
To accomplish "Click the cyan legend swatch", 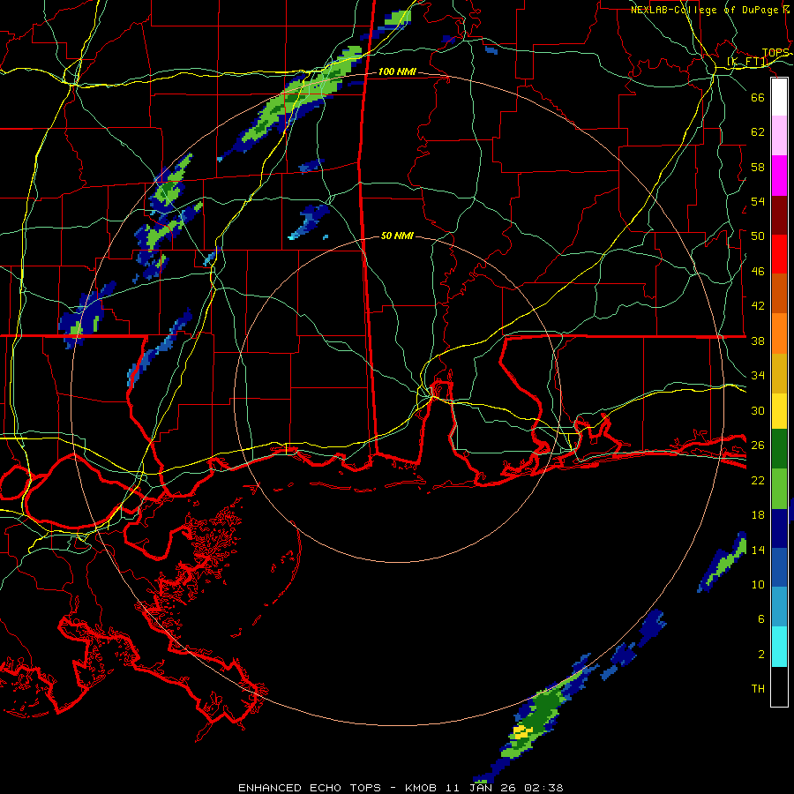I will (779, 647).
